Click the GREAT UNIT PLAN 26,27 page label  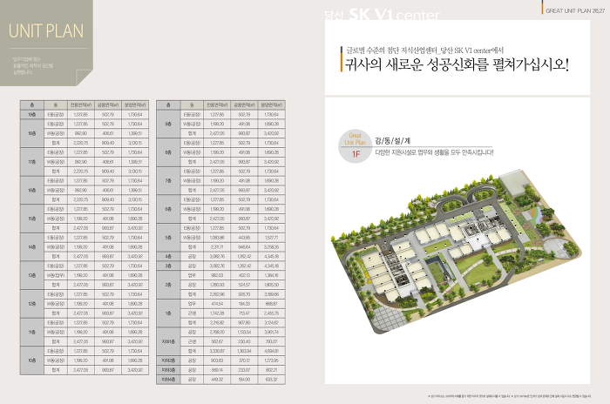(575, 11)
